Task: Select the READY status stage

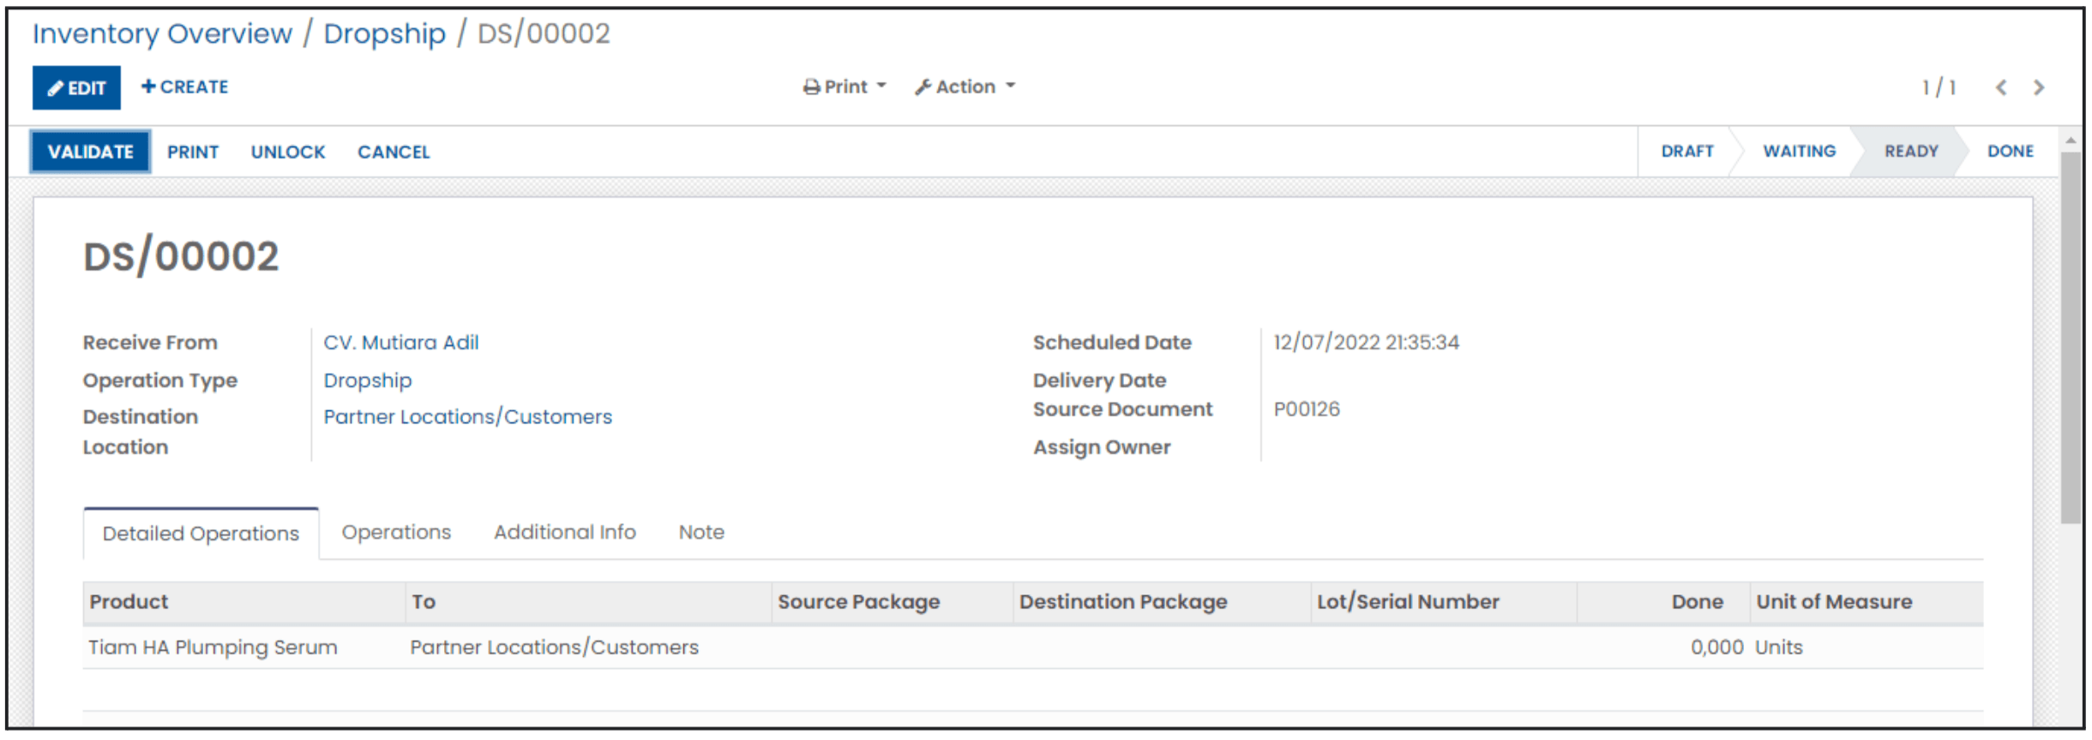Action: tap(1911, 151)
